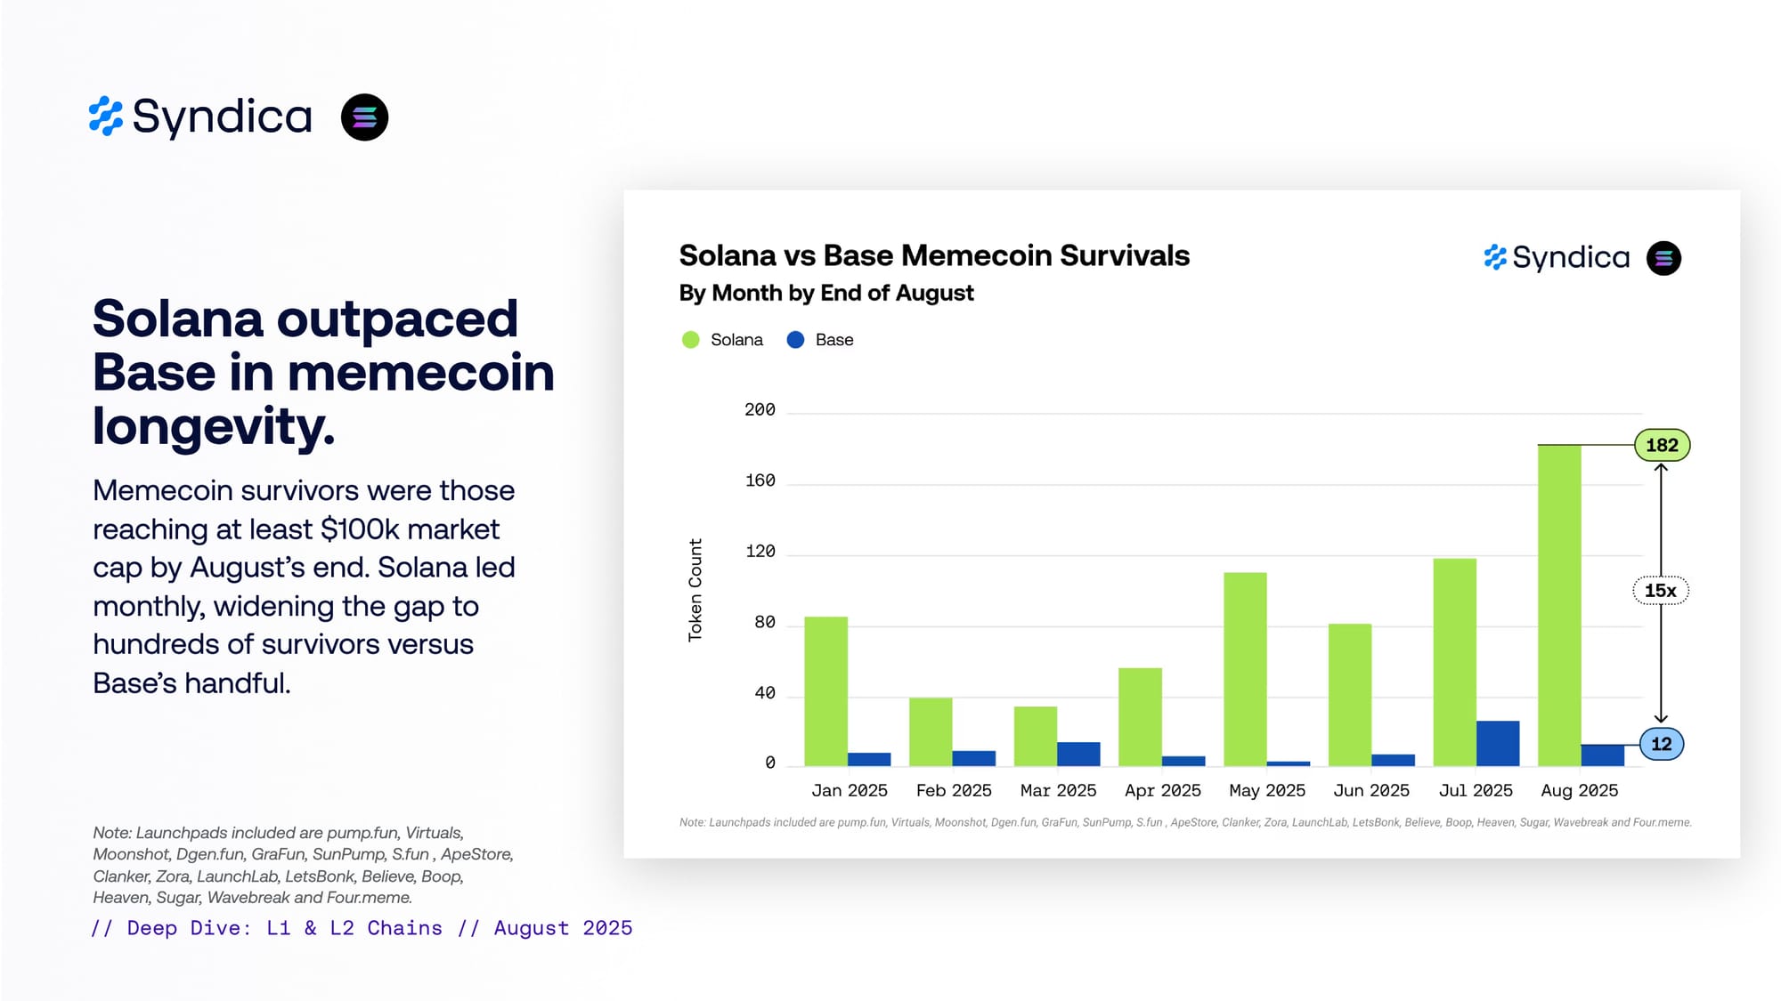
Task: Click the Solana logo inside the chart card
Action: tap(1663, 258)
